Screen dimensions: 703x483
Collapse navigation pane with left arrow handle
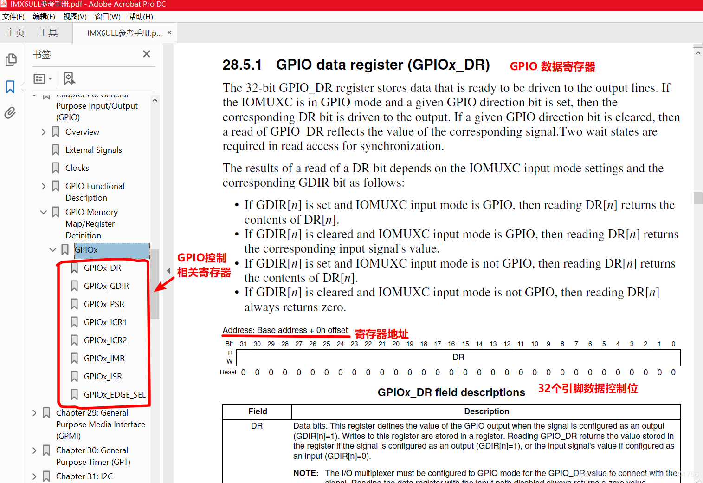coord(168,271)
